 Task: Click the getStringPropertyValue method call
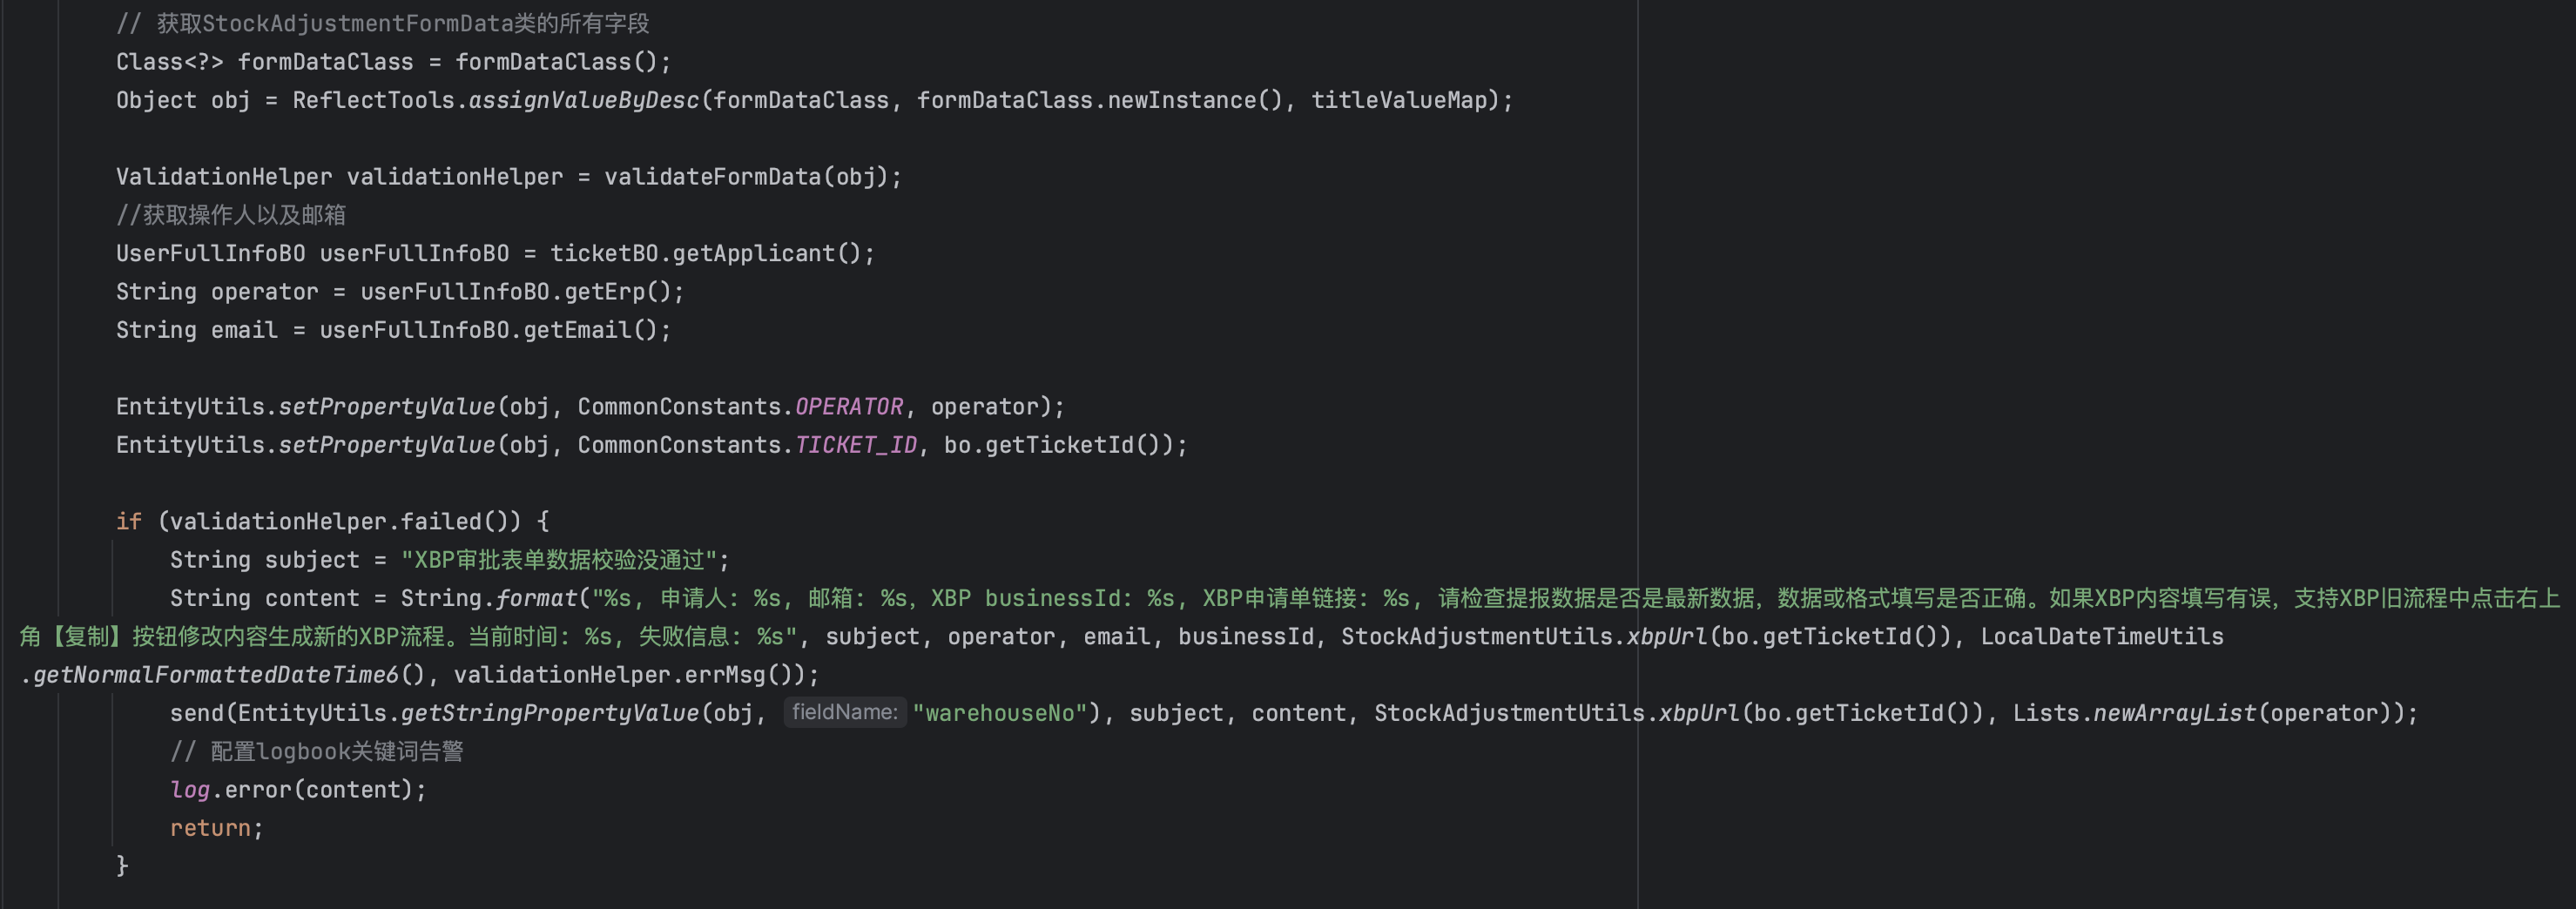point(549,713)
